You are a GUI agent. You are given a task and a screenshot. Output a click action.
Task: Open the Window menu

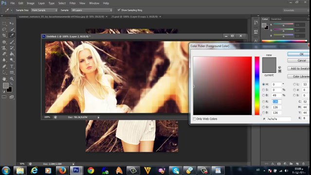coord(94,3)
